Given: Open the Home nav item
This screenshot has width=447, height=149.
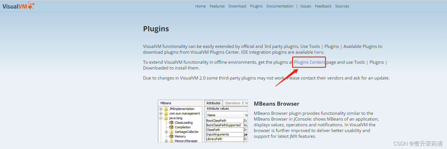Looking at the screenshot, I should (x=201, y=6).
